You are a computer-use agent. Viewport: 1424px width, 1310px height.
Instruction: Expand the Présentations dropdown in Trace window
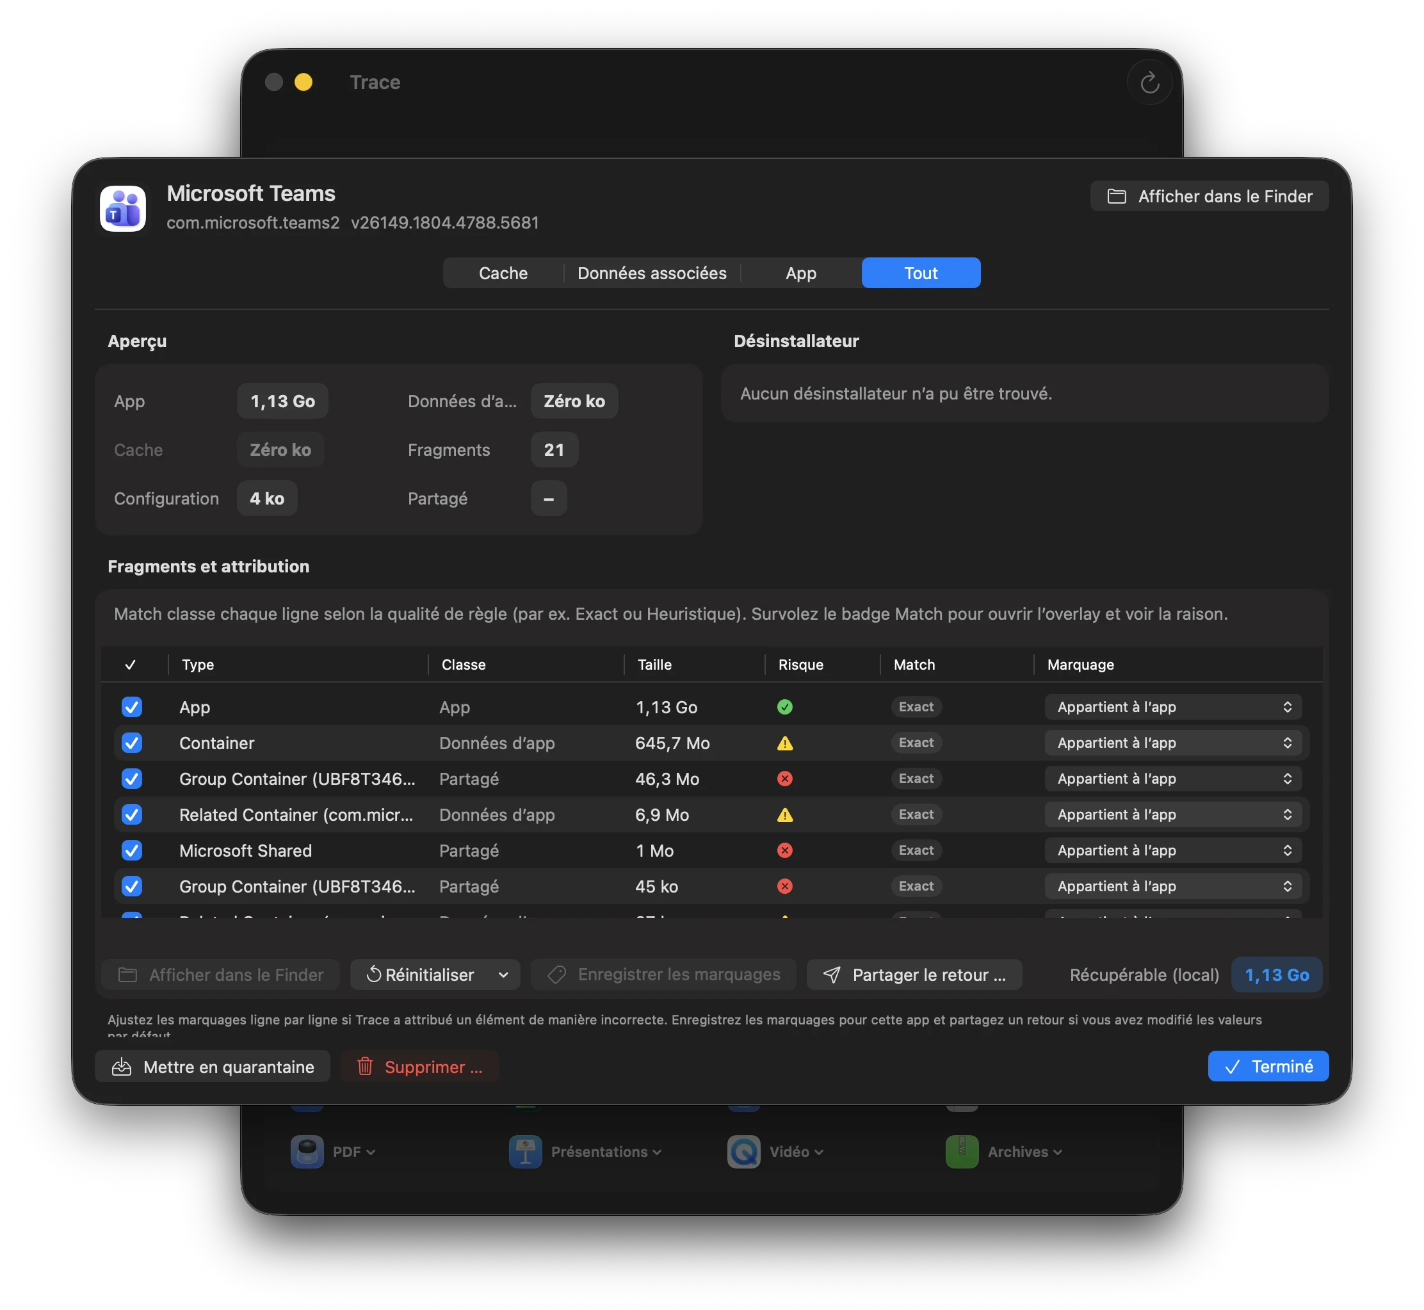click(657, 1152)
